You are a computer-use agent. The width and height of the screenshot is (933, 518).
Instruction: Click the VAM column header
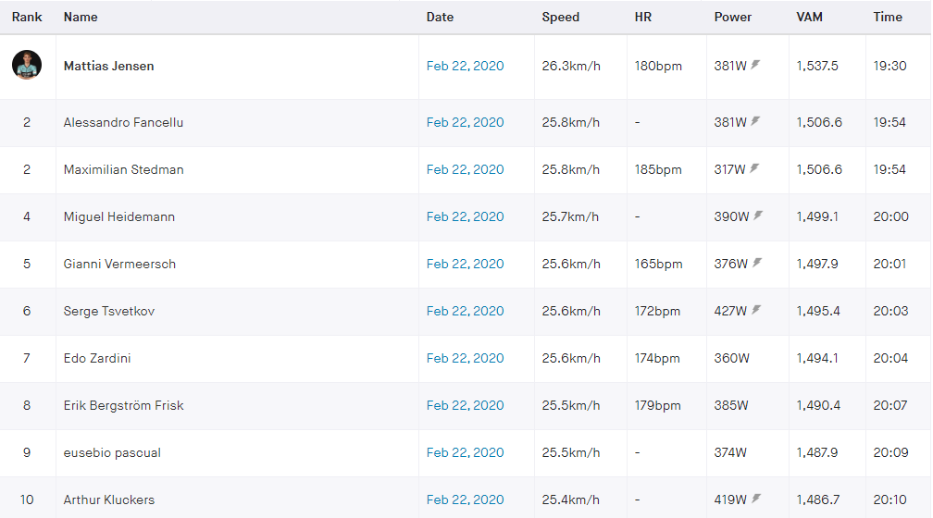point(811,17)
